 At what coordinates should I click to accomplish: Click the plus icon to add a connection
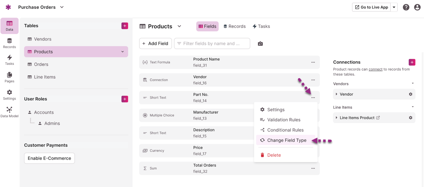[412, 62]
